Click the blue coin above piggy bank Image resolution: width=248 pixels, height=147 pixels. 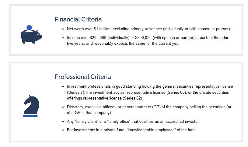[29, 28]
